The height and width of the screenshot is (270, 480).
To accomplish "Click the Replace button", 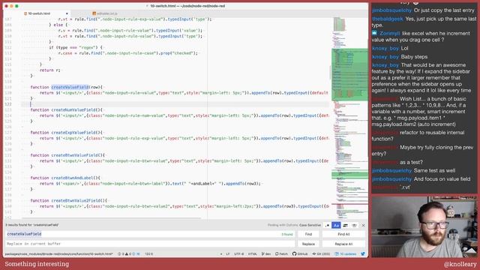I will click(x=308, y=244).
